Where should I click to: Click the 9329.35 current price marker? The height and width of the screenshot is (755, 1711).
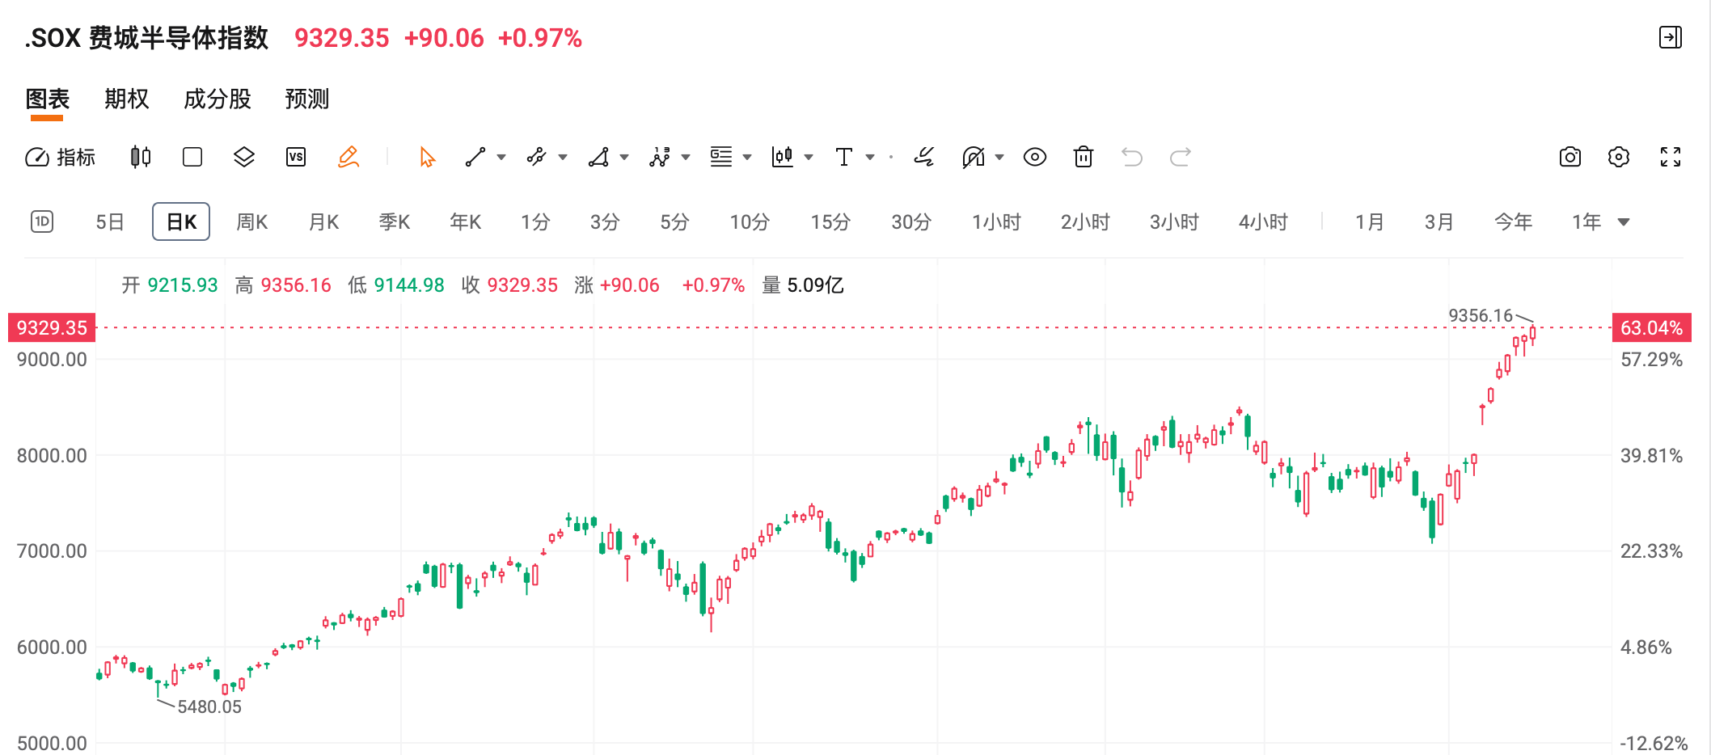pos(52,327)
